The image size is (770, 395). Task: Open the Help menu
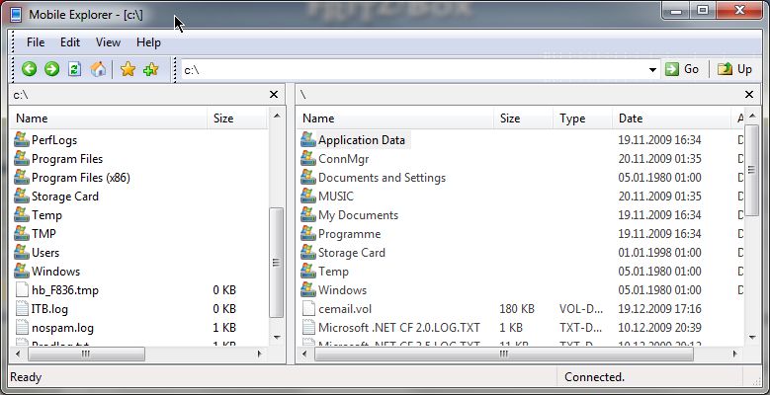[x=149, y=42]
